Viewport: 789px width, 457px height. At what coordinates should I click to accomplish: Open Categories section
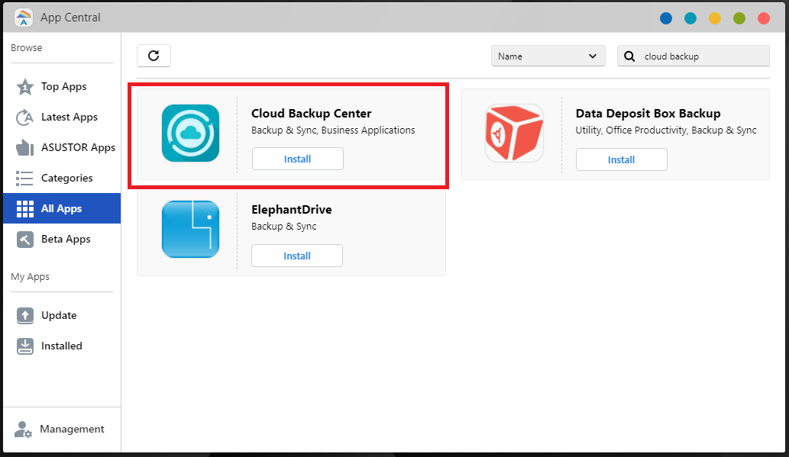(62, 178)
